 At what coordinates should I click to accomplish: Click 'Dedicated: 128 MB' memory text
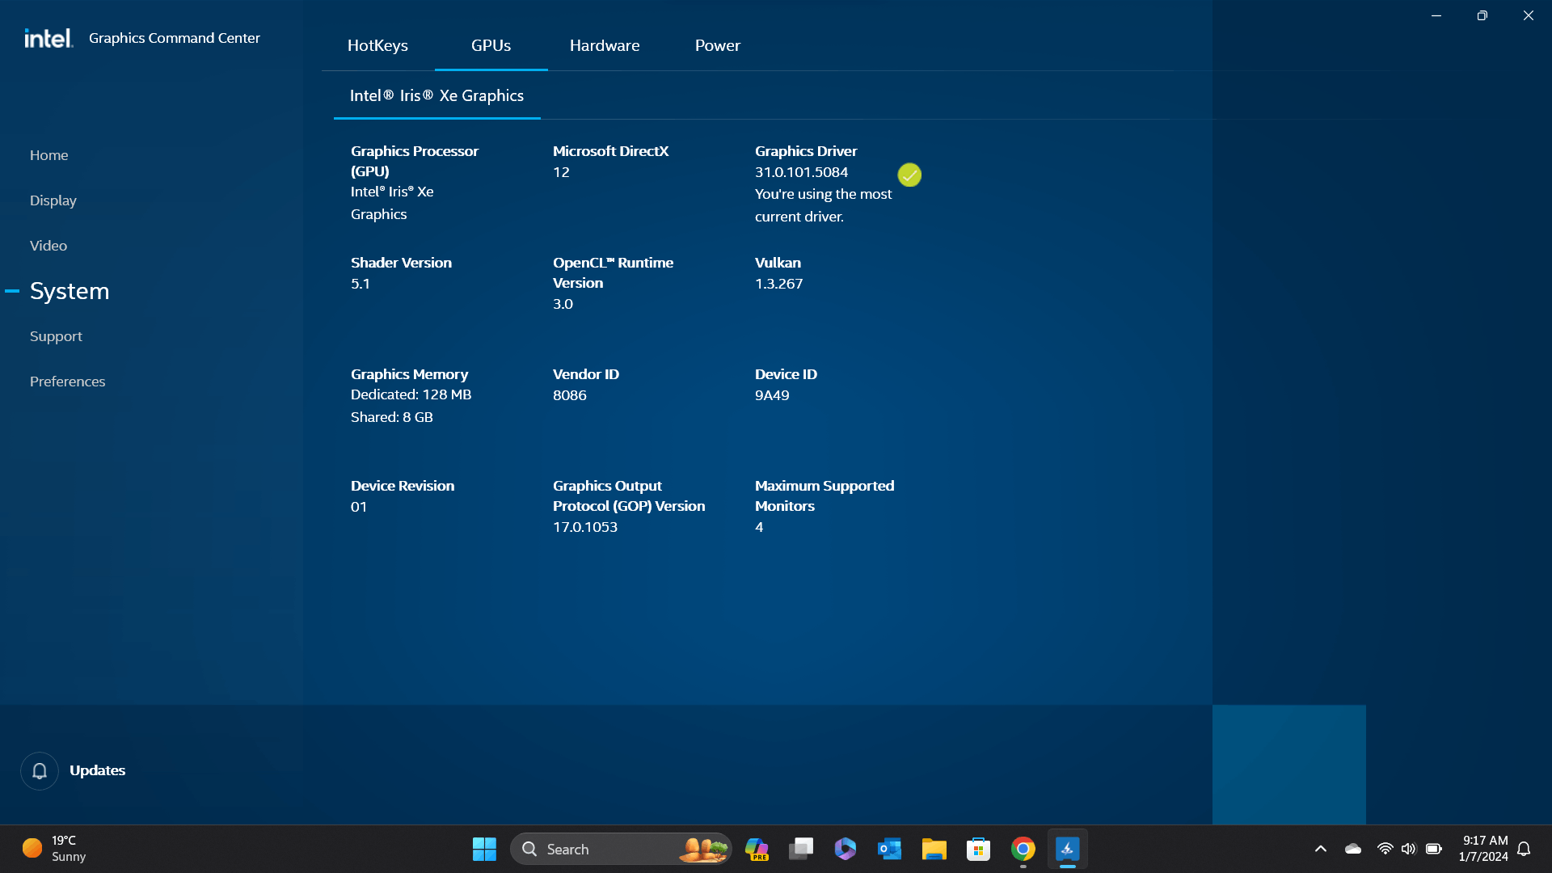411,394
